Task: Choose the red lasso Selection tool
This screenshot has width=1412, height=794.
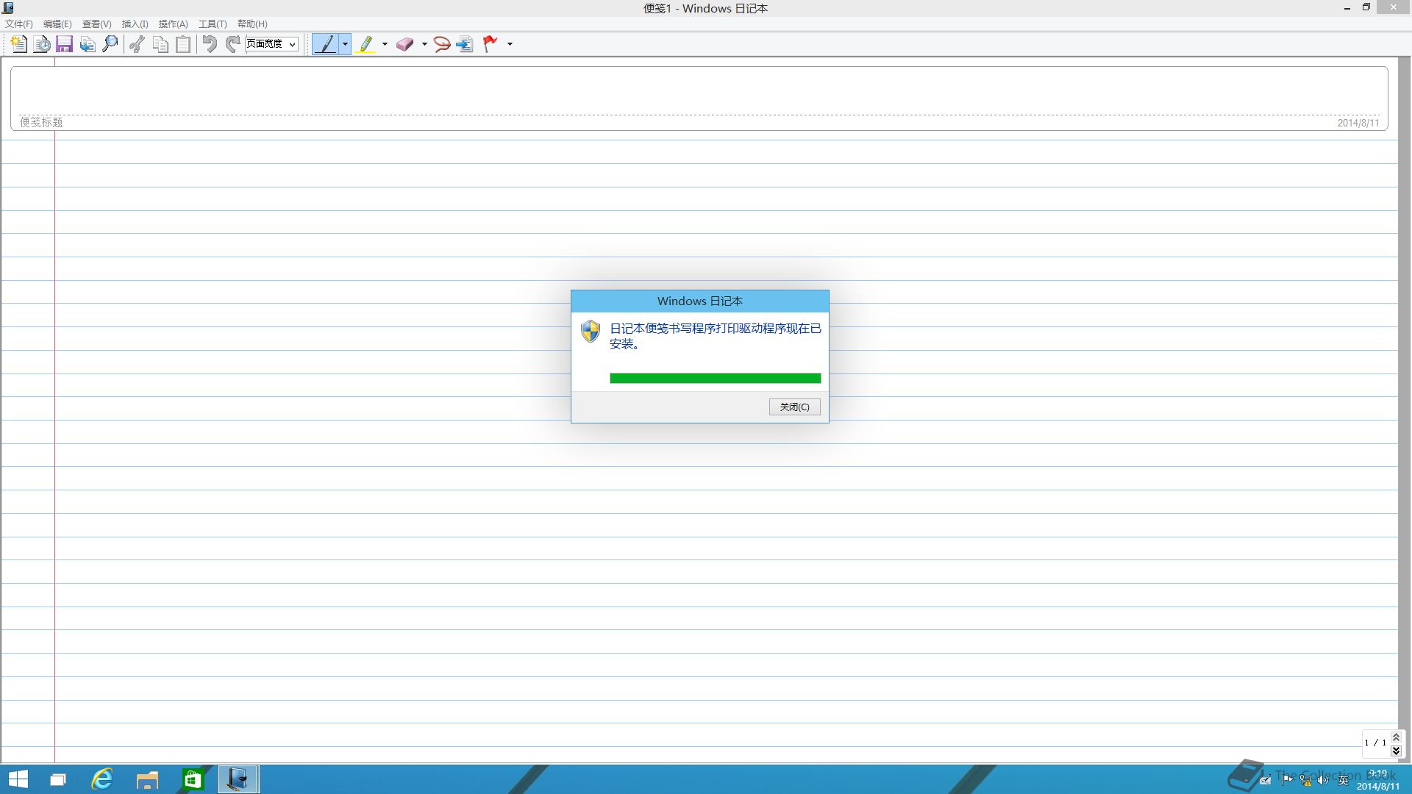Action: pyautogui.click(x=442, y=44)
